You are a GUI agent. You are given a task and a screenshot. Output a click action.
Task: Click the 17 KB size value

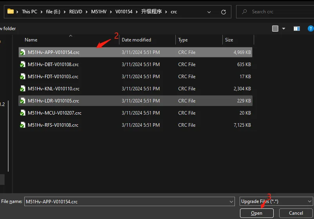pos(245,76)
